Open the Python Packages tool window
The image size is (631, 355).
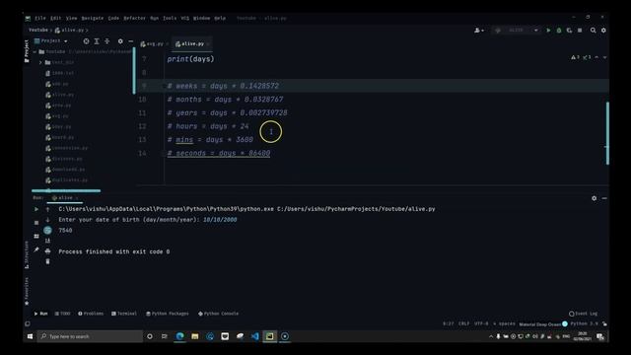tap(167, 314)
